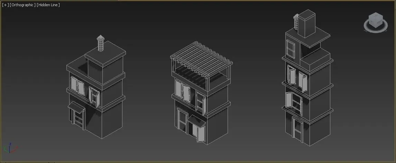Screen dimensions: 396x163
Task: Select the door awning on left building
Action: 77,107
